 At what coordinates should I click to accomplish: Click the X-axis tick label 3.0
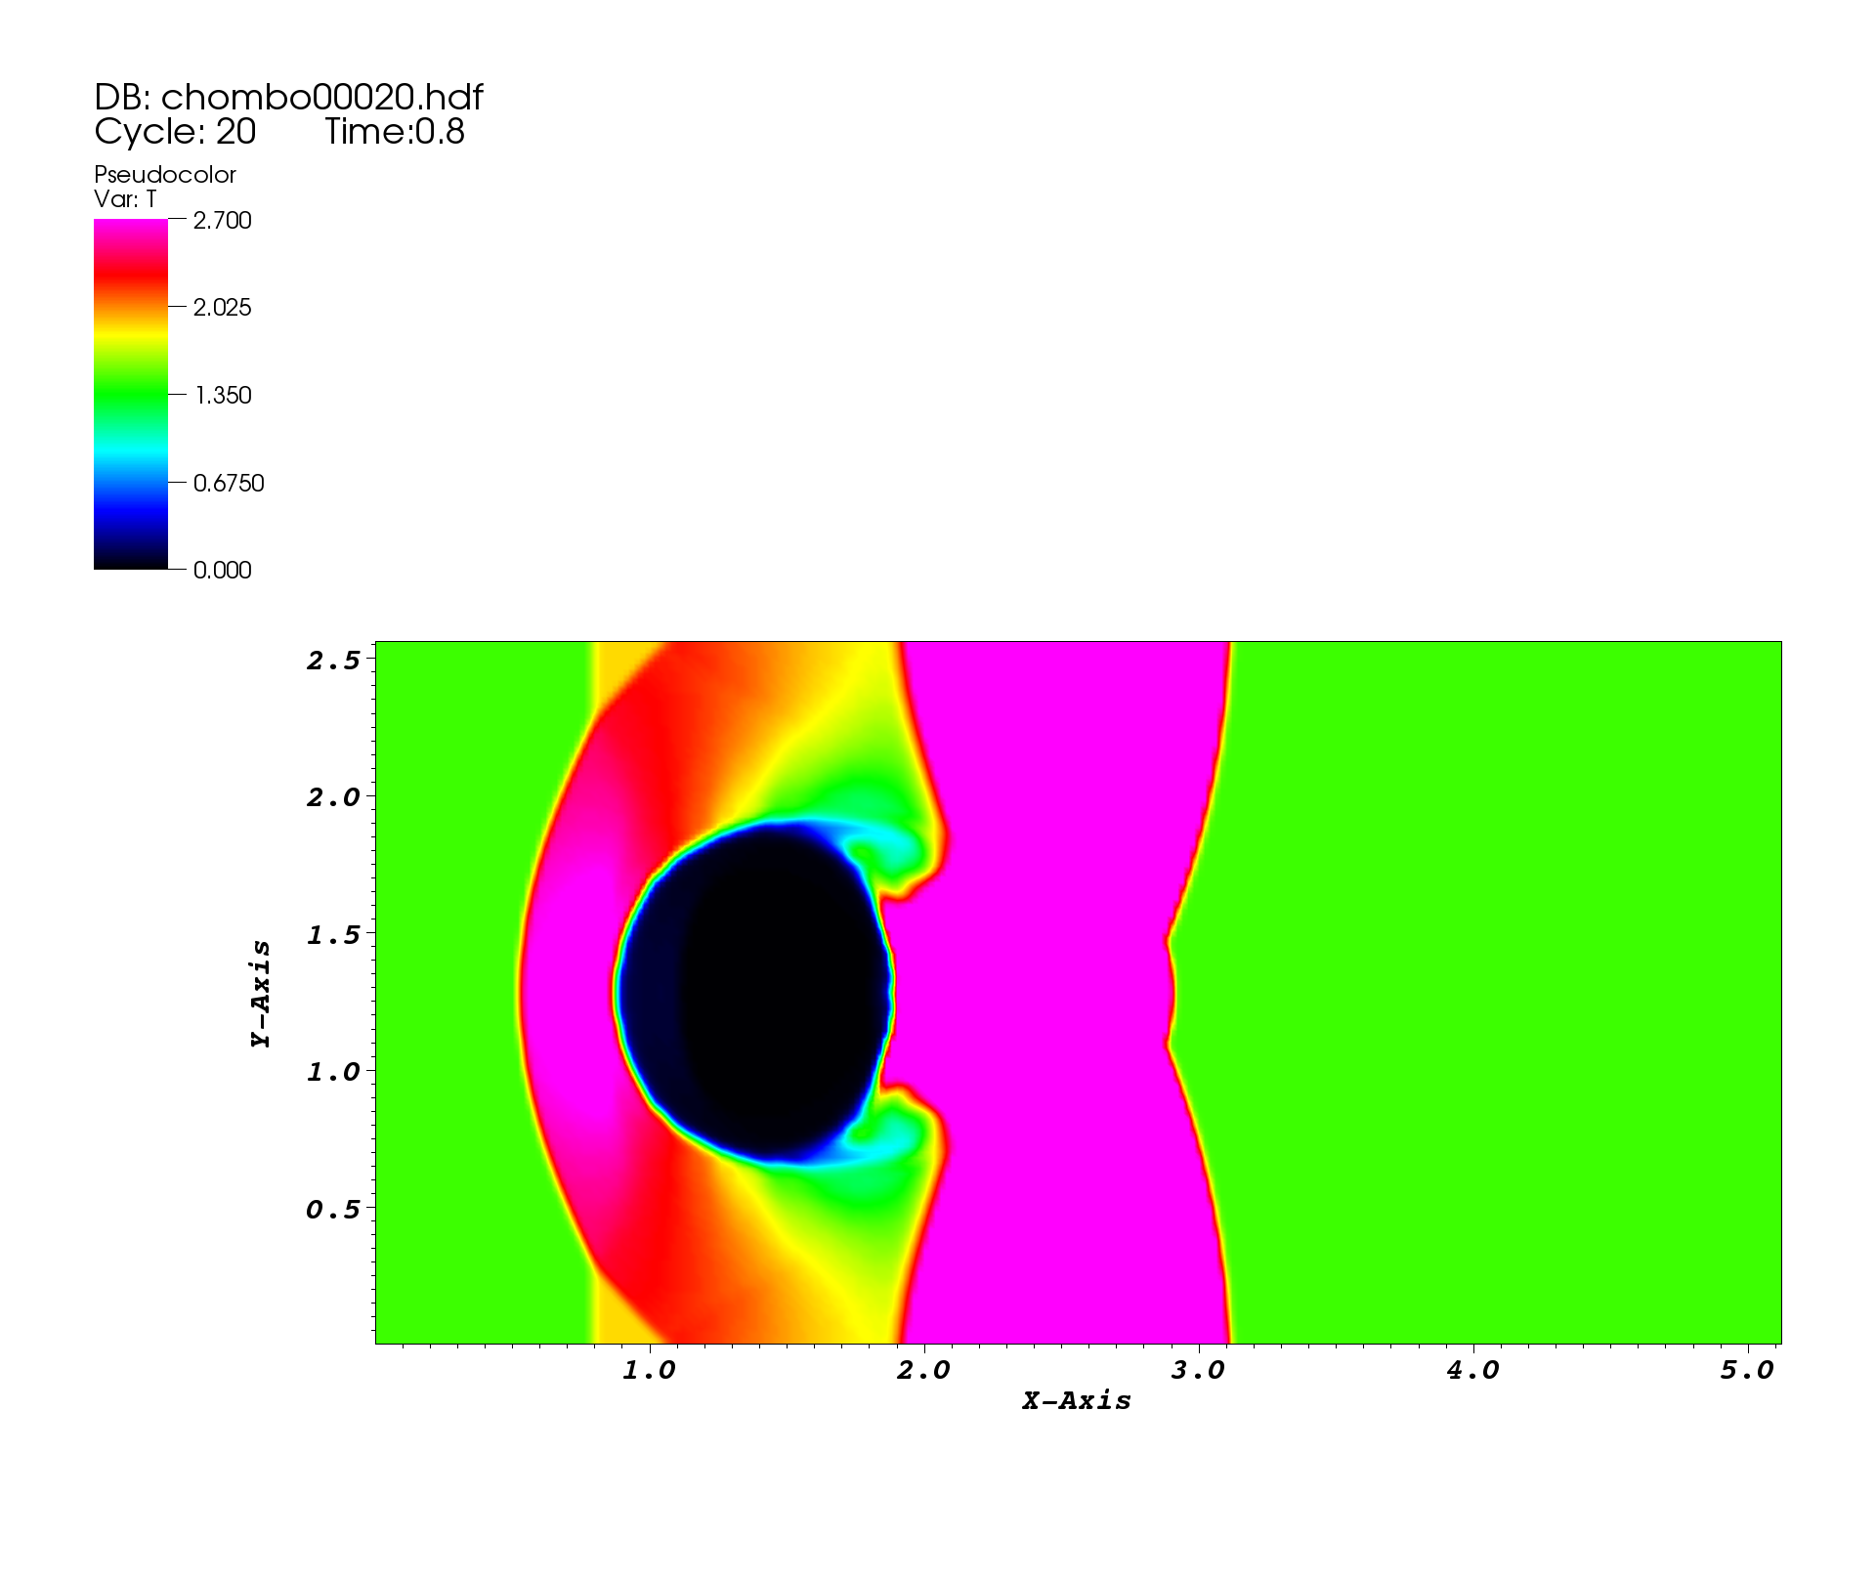[x=1198, y=1371]
